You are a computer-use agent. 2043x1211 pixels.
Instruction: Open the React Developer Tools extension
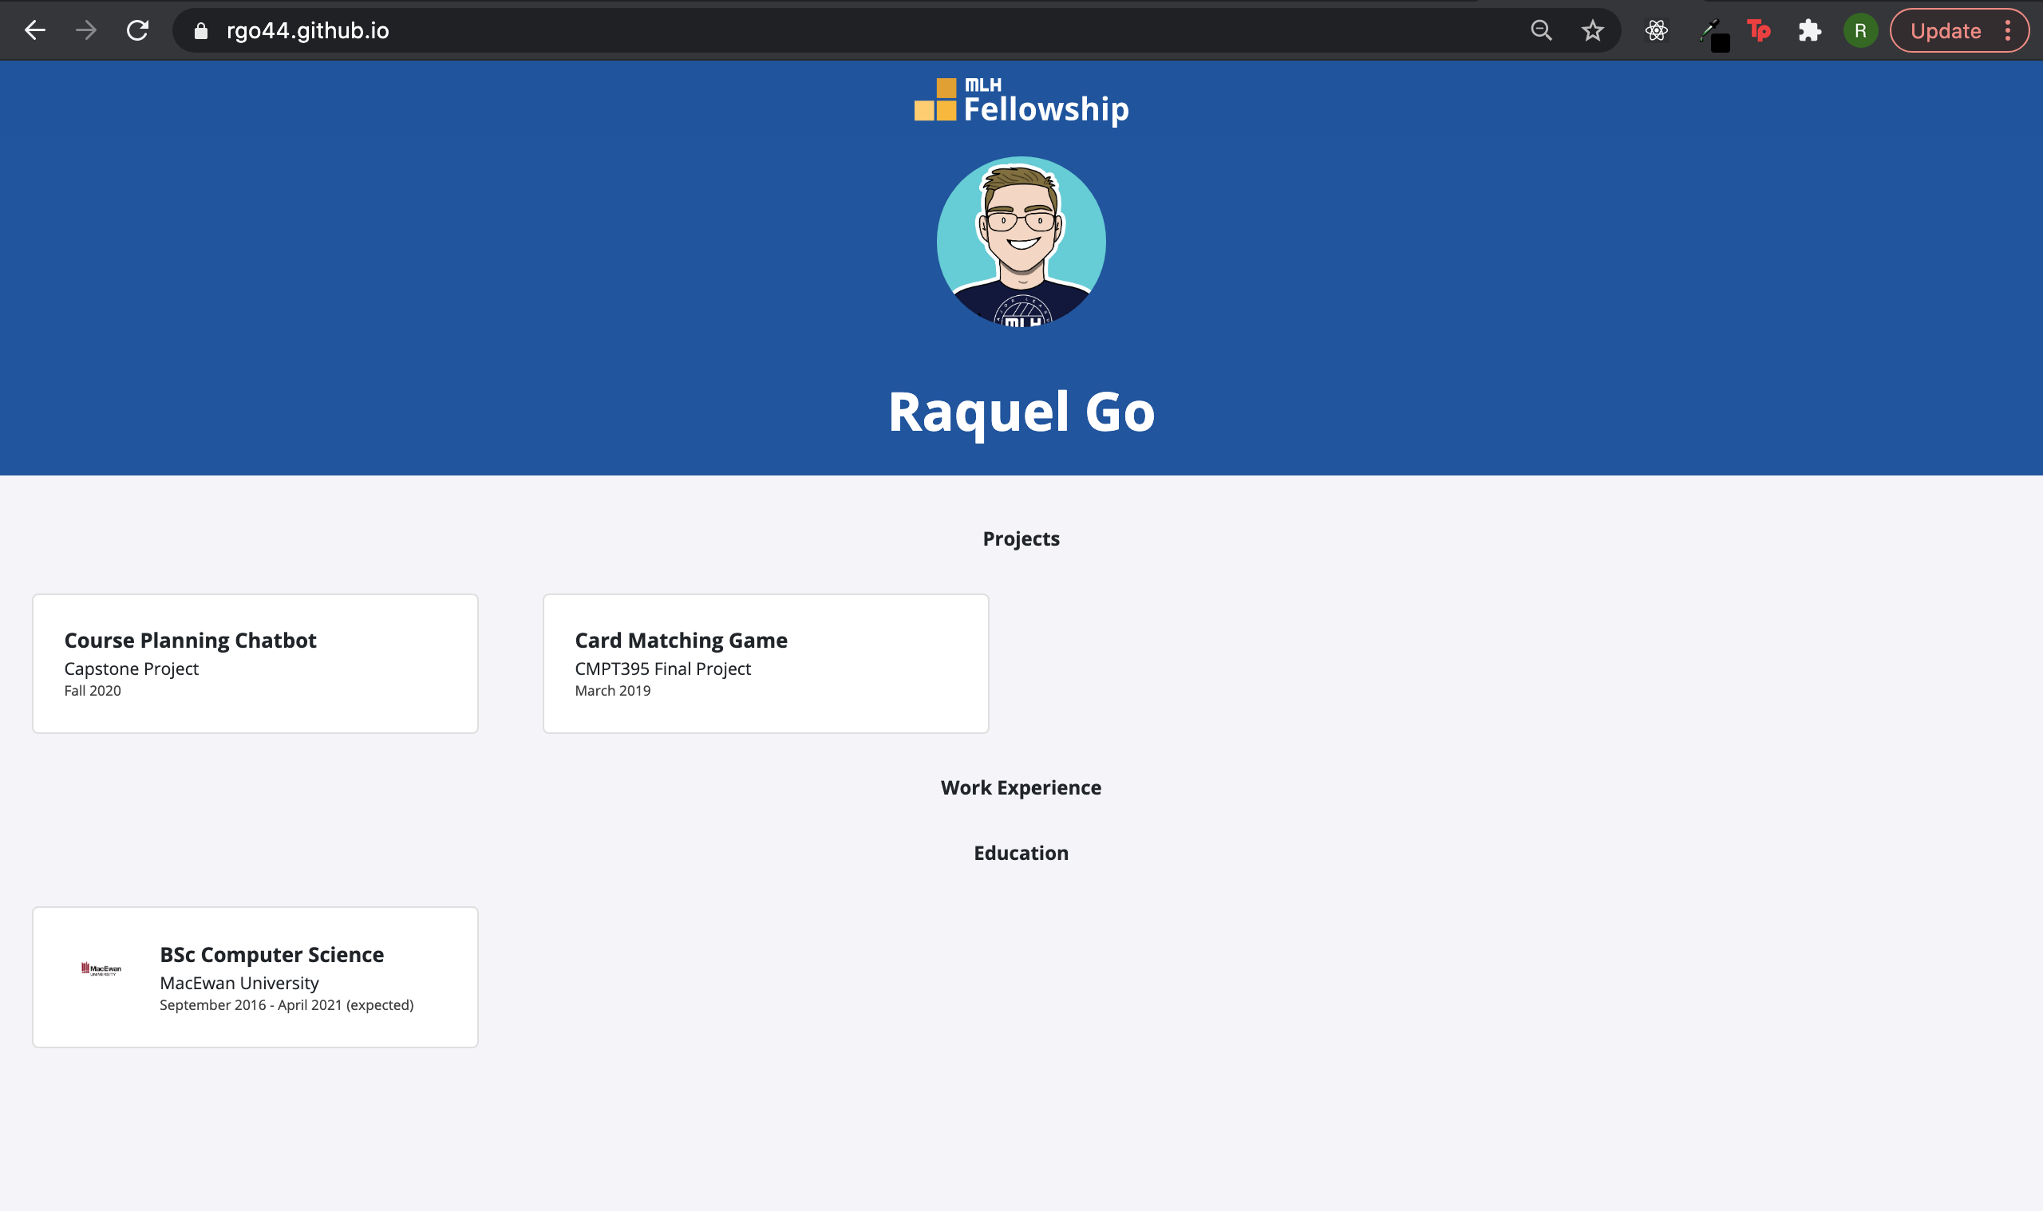(1656, 31)
